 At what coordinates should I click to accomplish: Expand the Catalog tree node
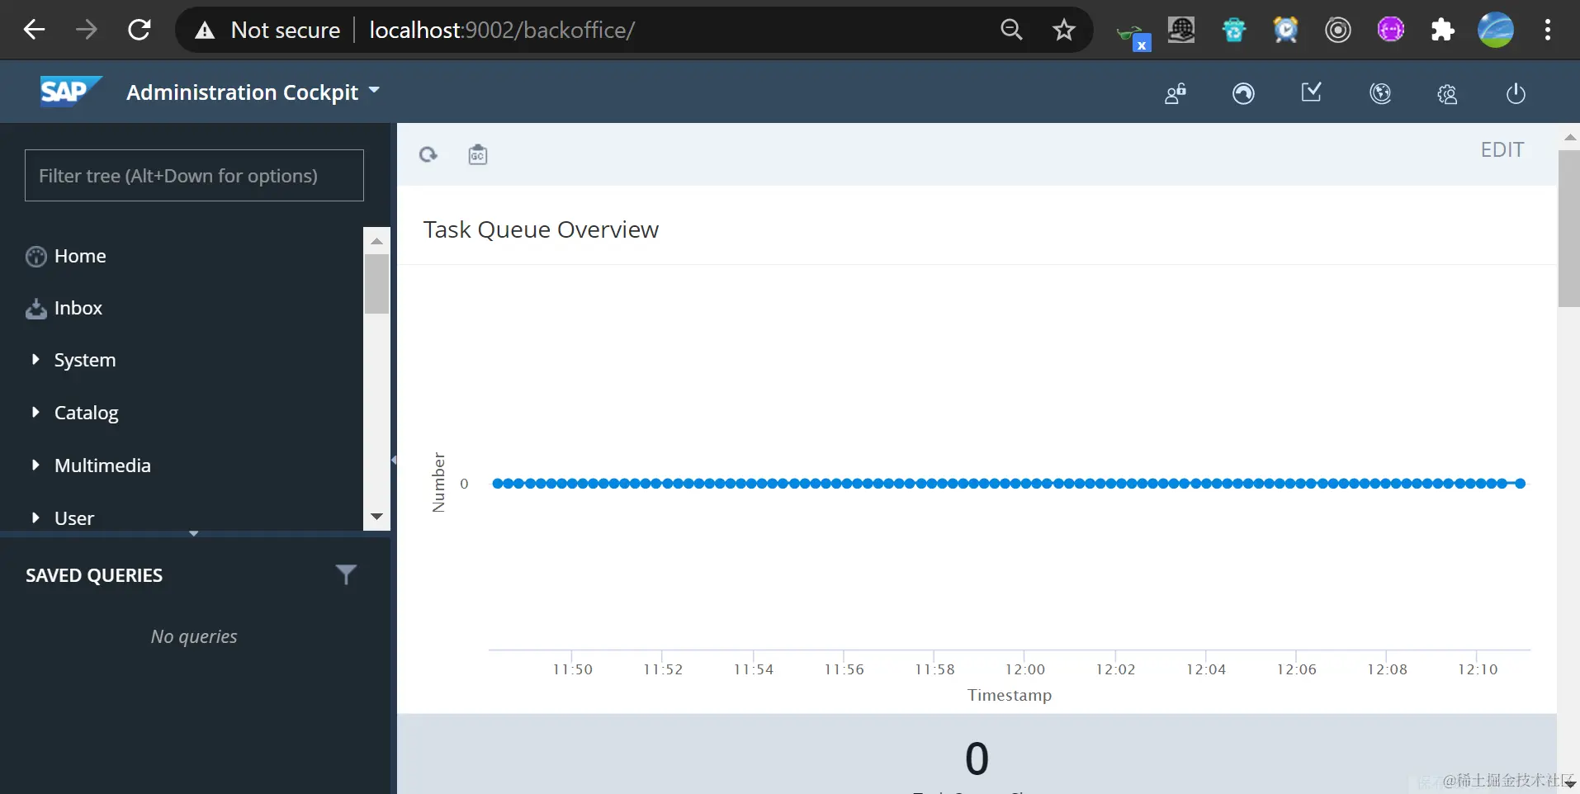[x=35, y=412]
